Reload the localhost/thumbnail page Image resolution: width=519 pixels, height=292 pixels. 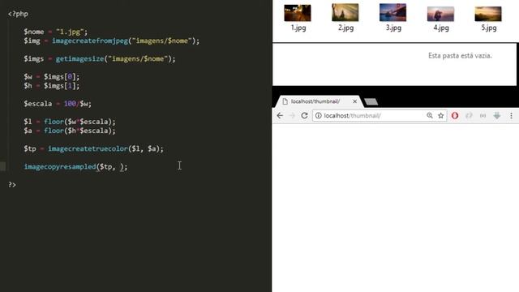point(304,115)
